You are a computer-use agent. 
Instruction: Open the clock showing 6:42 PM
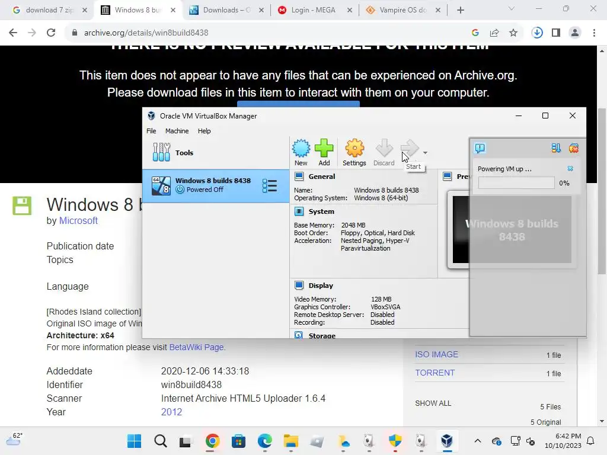click(563, 441)
